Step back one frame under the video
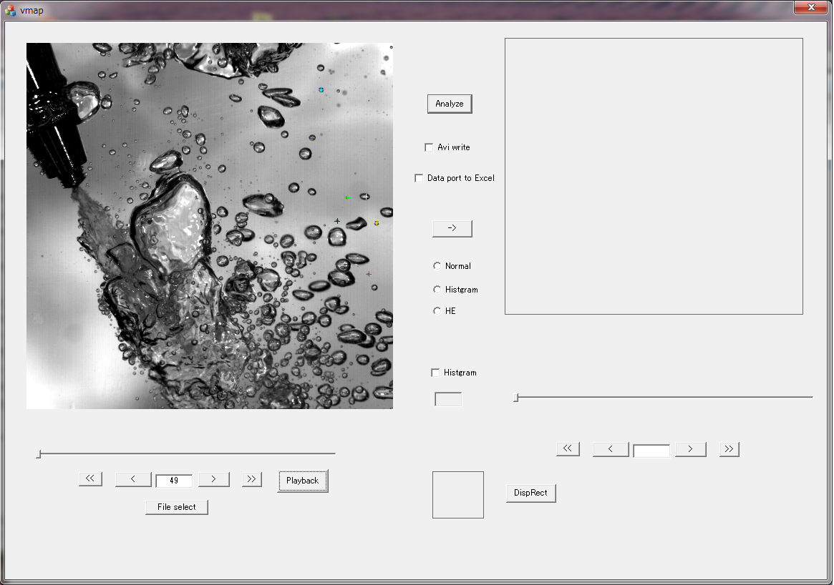Image resolution: width=834 pixels, height=585 pixels. point(133,479)
